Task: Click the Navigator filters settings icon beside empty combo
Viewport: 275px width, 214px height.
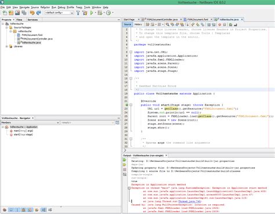Action: tap(117, 122)
